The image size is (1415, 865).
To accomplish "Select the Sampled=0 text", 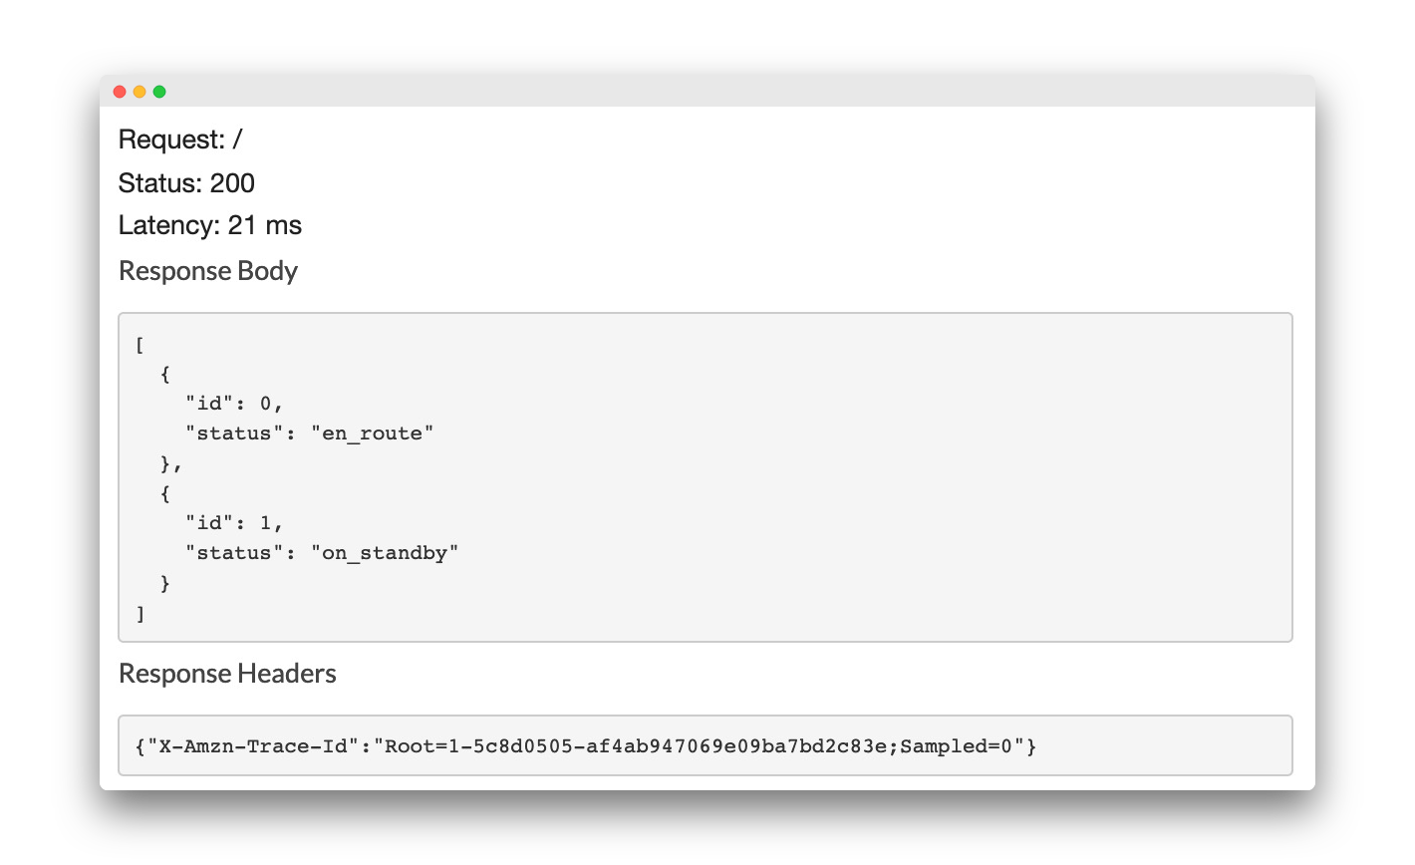I will click(957, 745).
